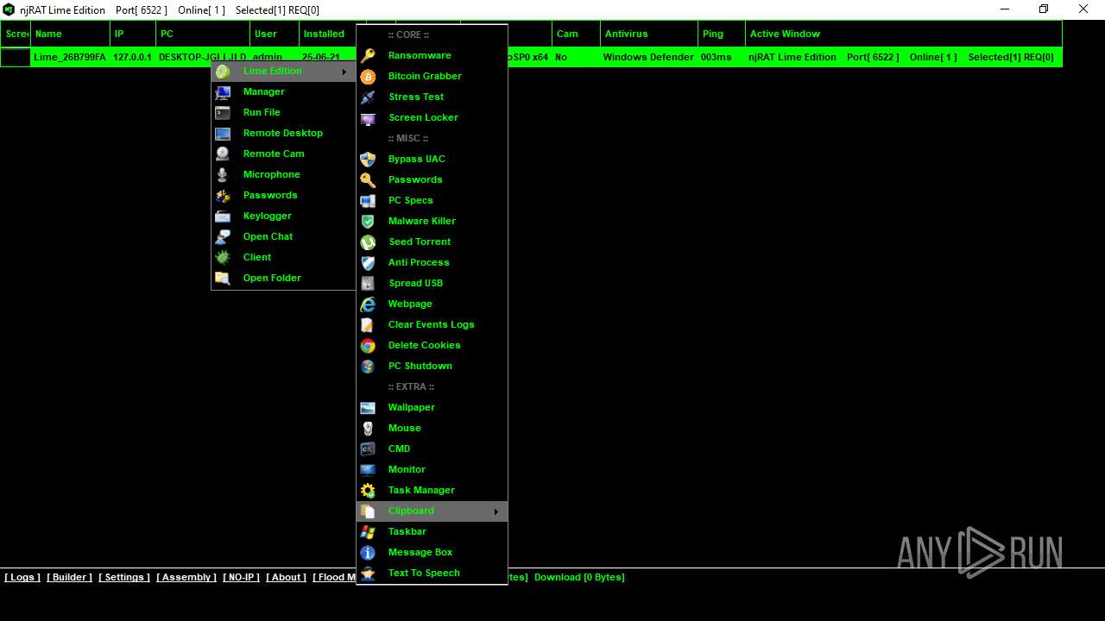Click the Remote Cam webcam icon
This screenshot has width=1105, height=621.
coord(223,154)
